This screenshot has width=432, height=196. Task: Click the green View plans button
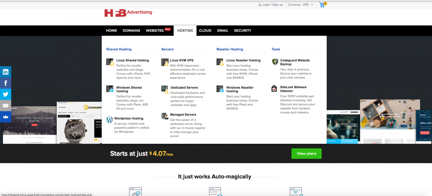coord(306,154)
